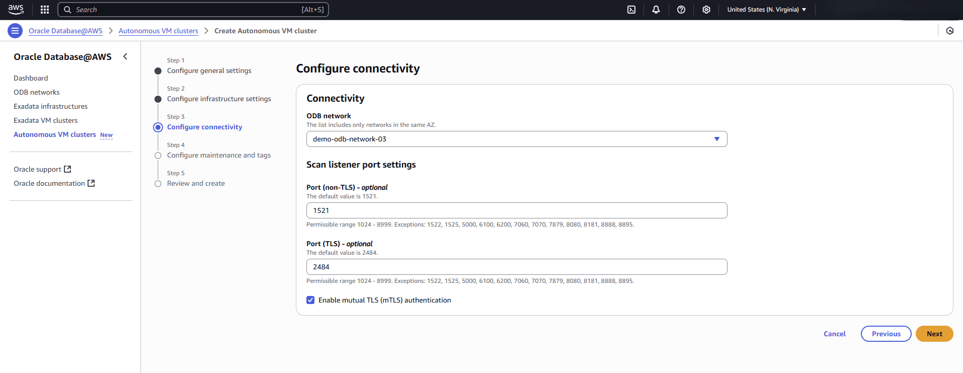Collapse the Oracle Database@AWS sidebar
This screenshot has height=373, width=963.
click(125, 56)
